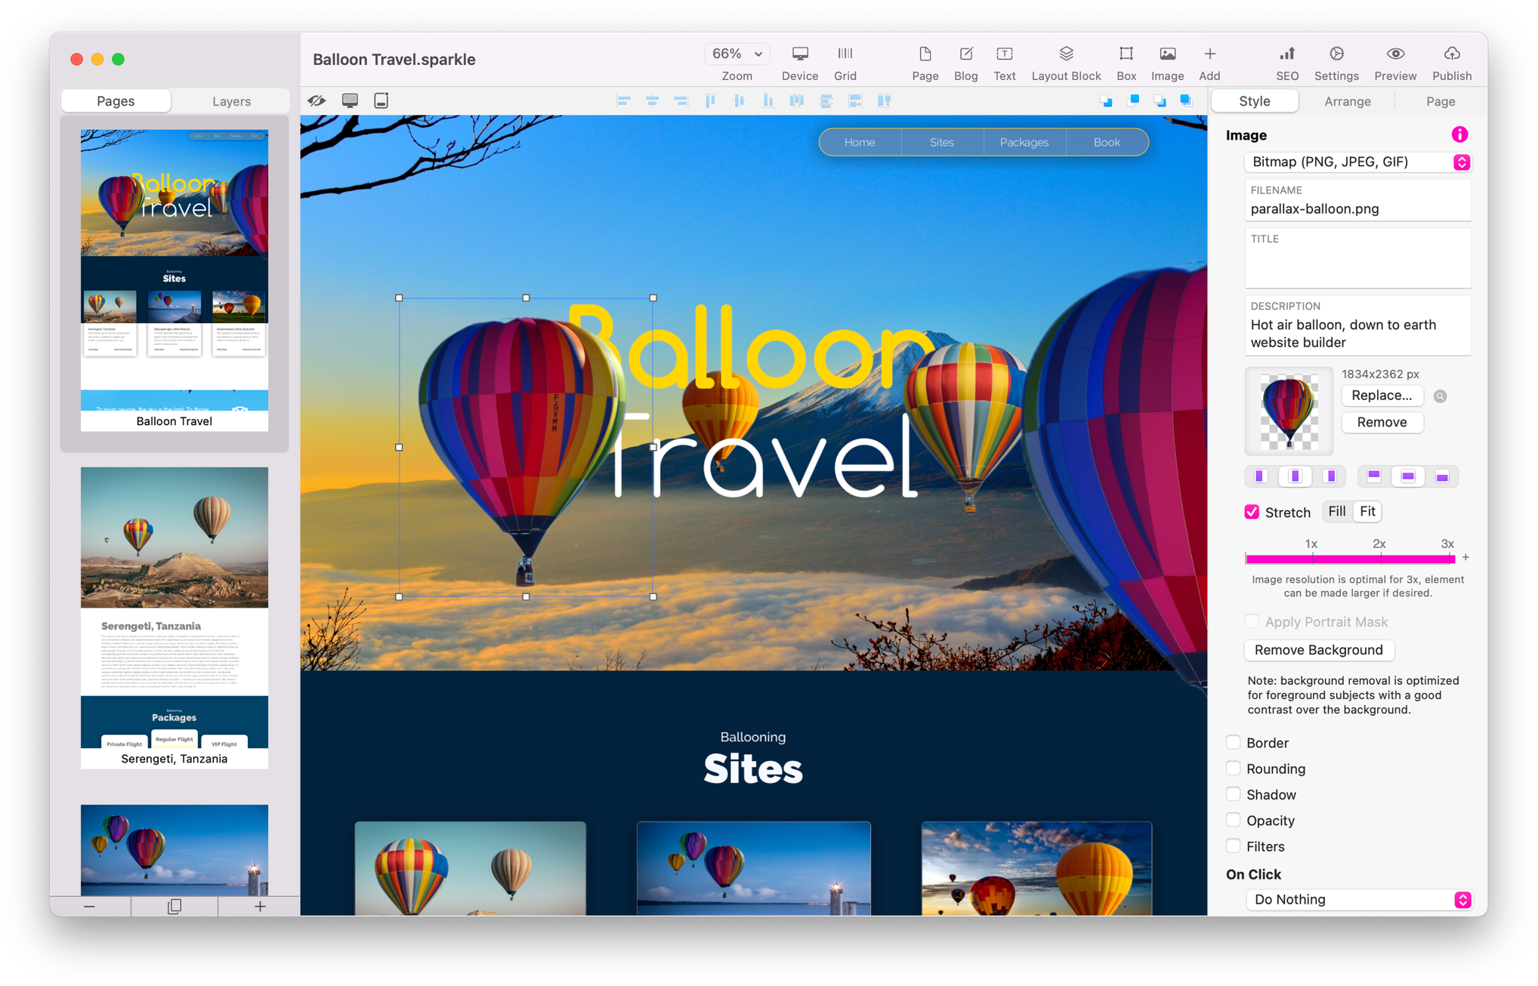Uncheck the Stretch checkbox

click(1252, 512)
